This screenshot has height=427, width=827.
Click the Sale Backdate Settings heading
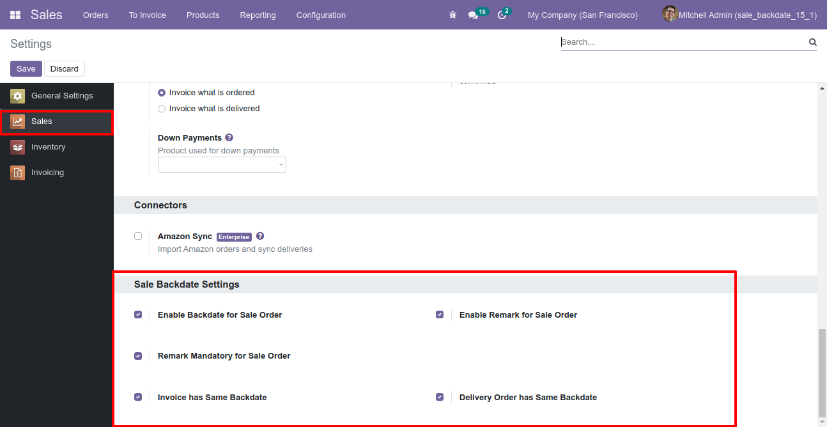tap(187, 284)
